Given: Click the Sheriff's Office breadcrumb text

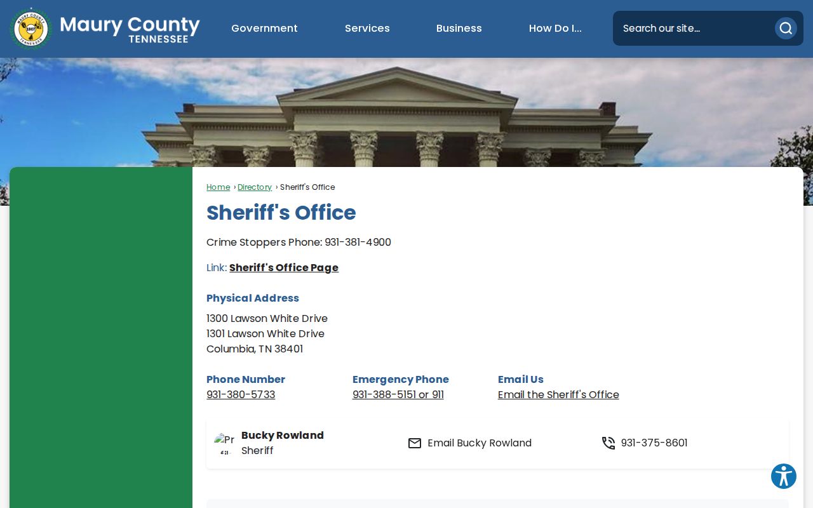Looking at the screenshot, I should 307,187.
